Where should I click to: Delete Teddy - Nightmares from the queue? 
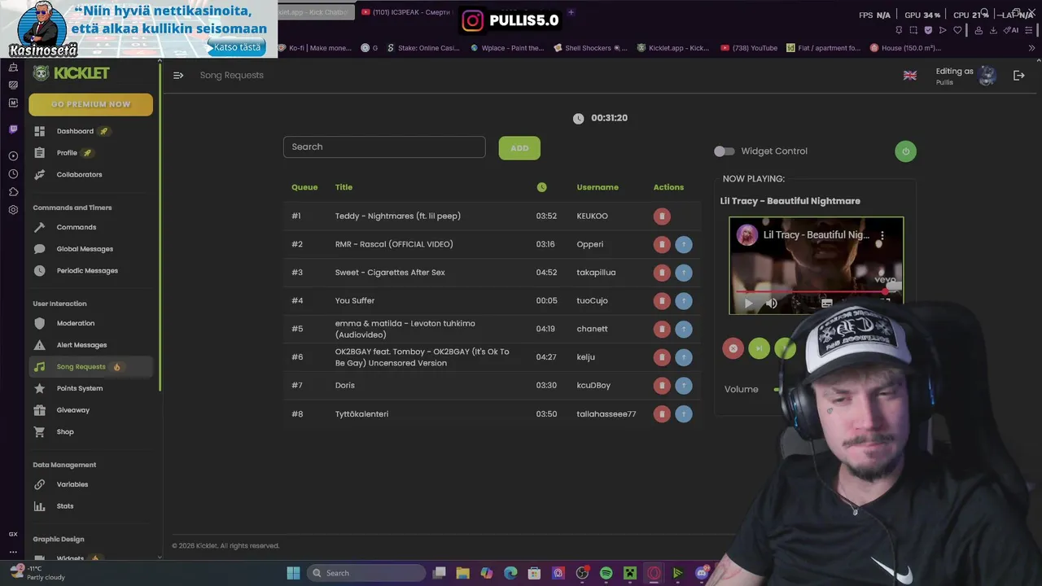tap(662, 216)
